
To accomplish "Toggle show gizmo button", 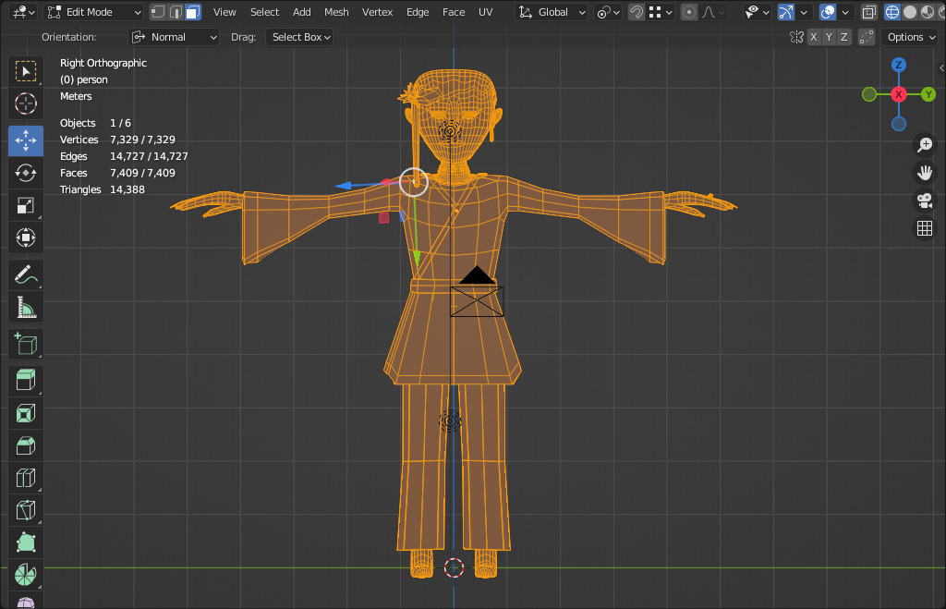I will (x=786, y=12).
